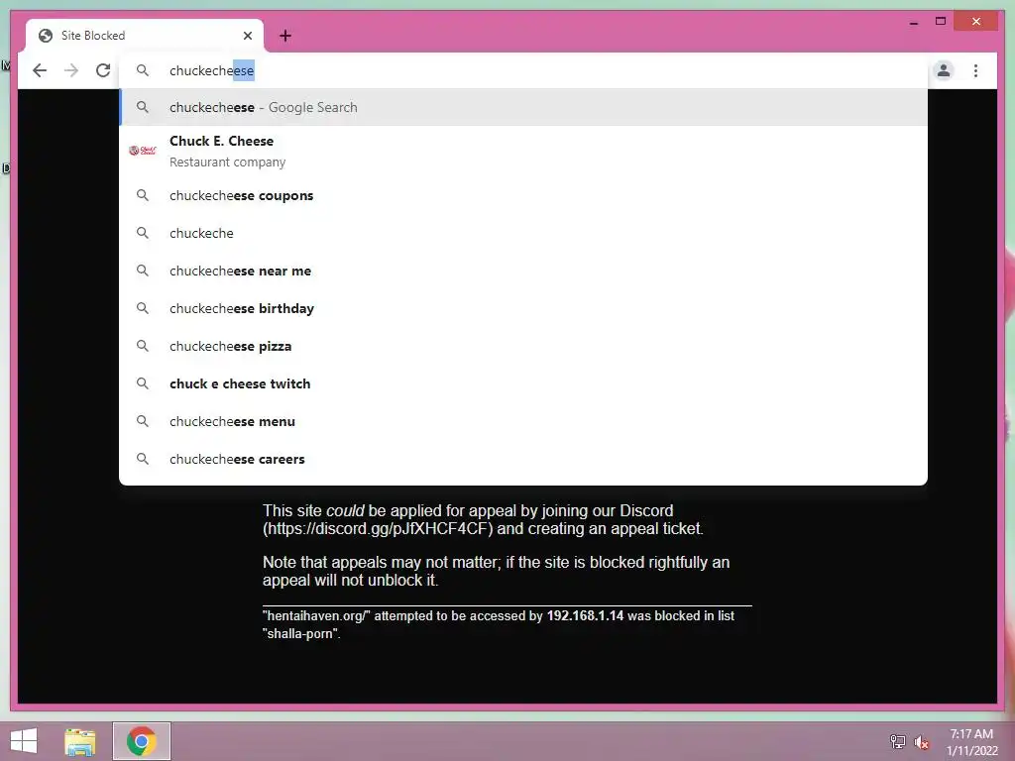The width and height of the screenshot is (1015, 761).
Task: Reload the current page
Action: click(x=103, y=70)
